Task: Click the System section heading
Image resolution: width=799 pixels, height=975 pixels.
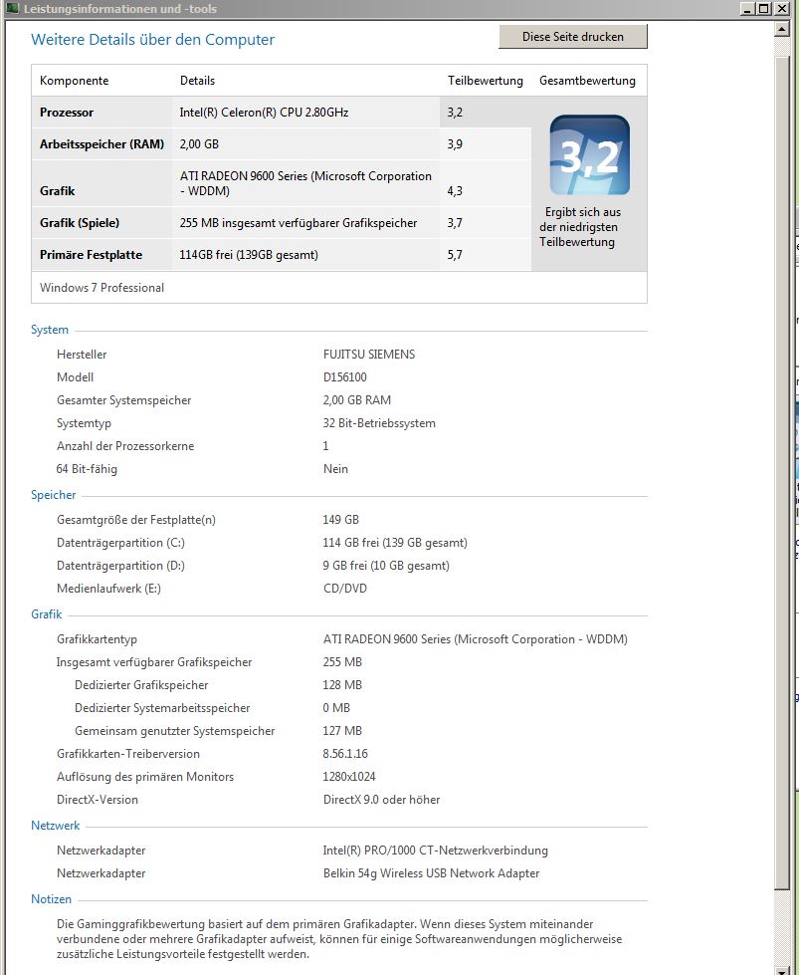Action: click(x=50, y=330)
